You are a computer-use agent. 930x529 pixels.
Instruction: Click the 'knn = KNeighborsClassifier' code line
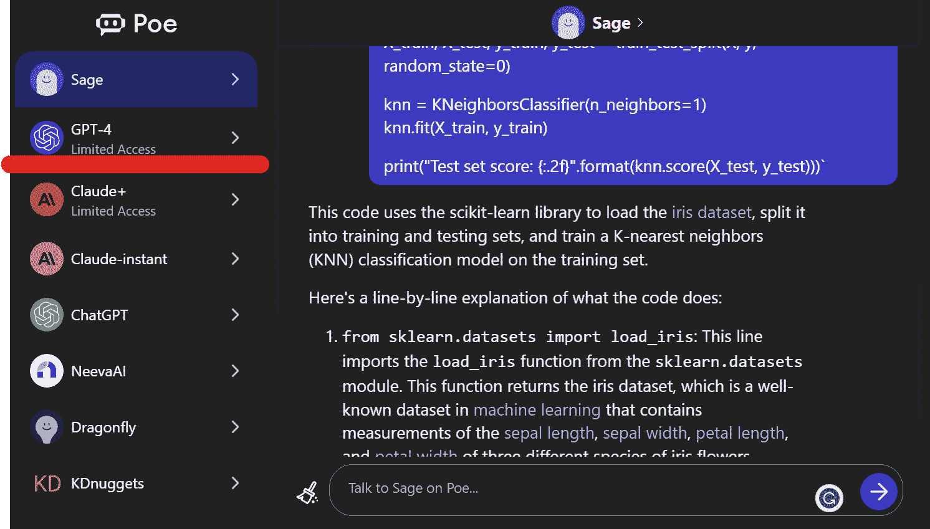click(545, 105)
